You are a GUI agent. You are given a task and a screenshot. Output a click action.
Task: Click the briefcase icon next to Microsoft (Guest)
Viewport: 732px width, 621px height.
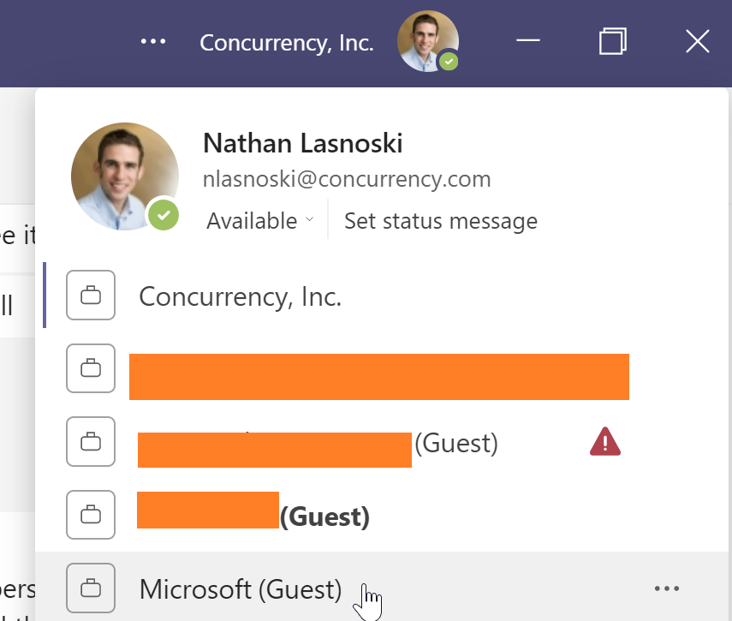[91, 589]
